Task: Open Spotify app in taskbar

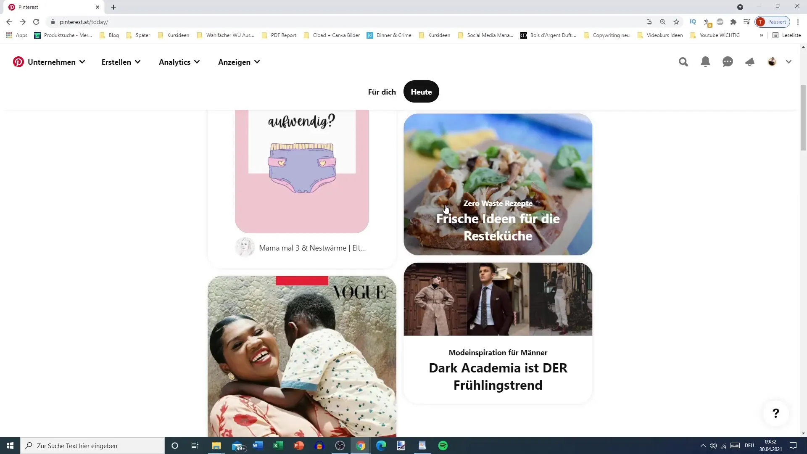Action: tap(444, 446)
